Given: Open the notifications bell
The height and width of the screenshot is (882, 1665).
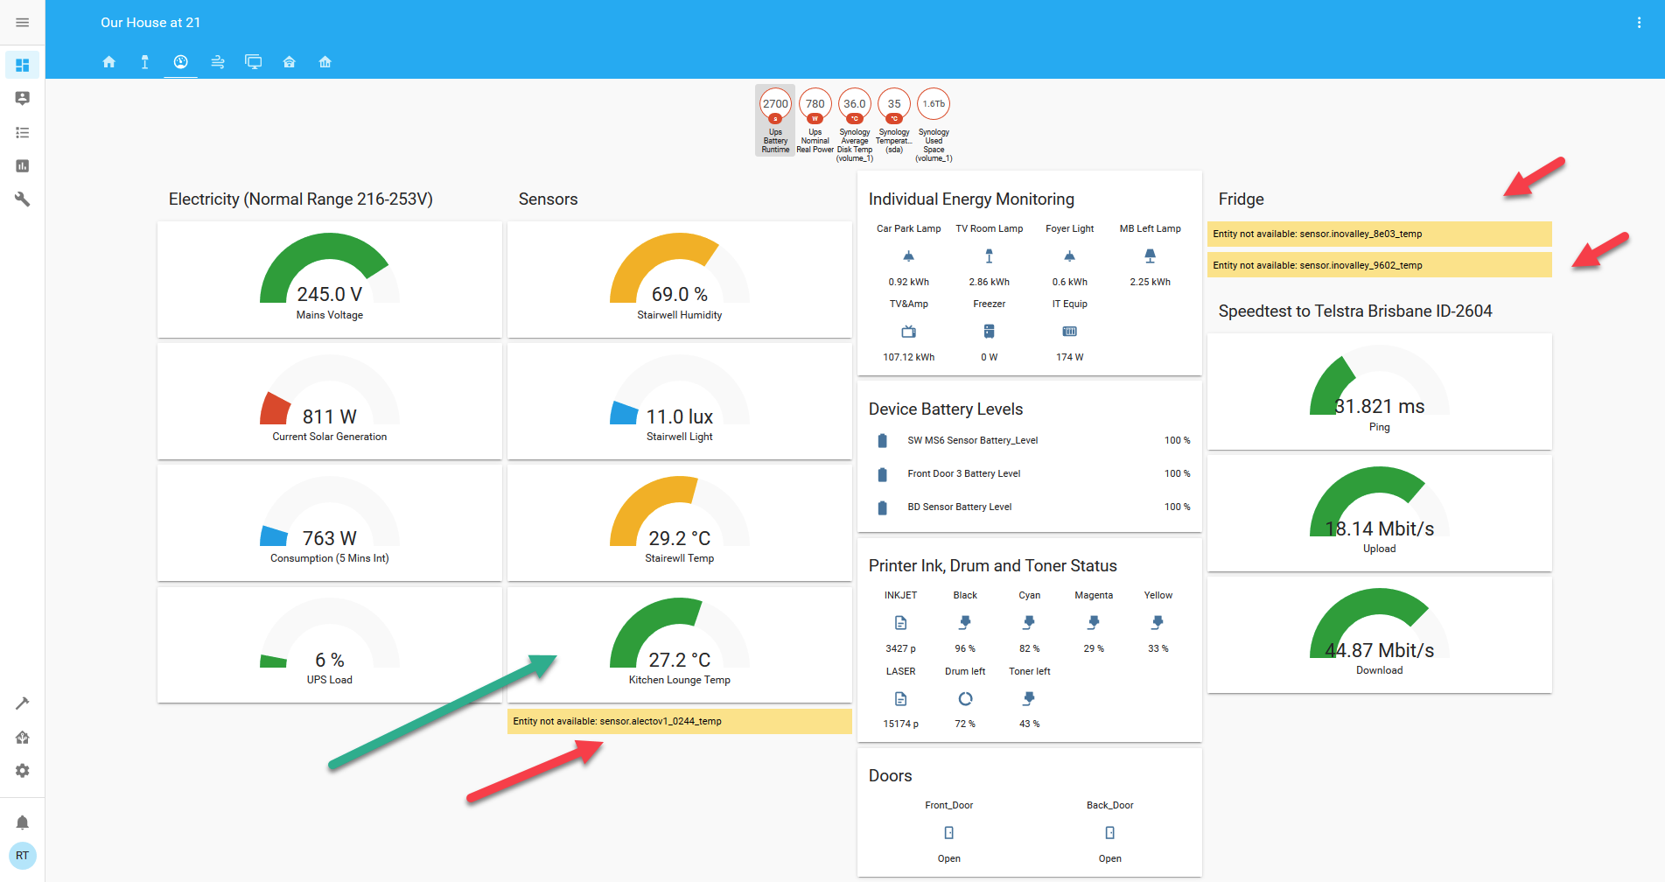Looking at the screenshot, I should click(x=23, y=822).
